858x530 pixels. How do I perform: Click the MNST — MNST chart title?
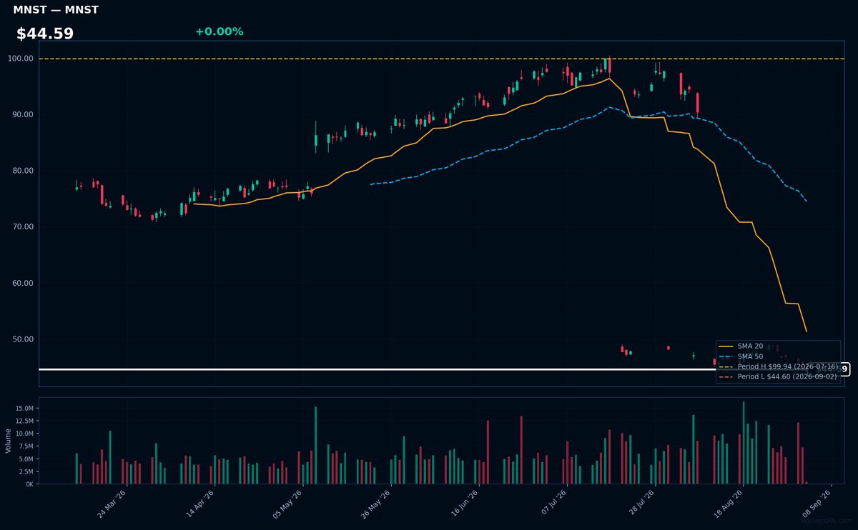(56, 10)
